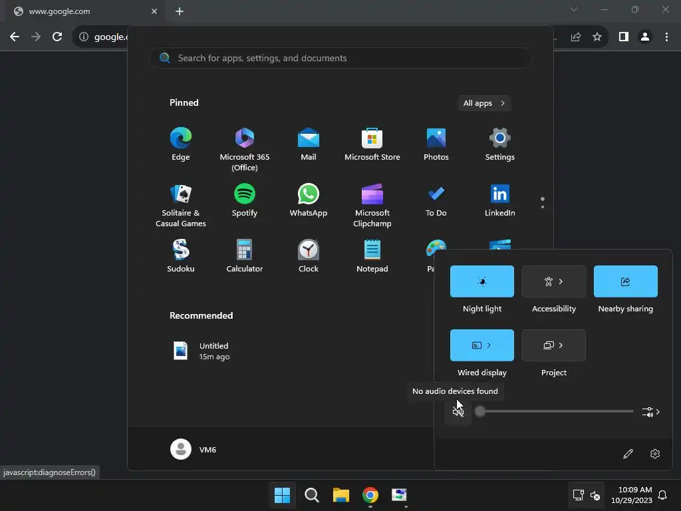Open the Photos app
The image size is (681, 511).
pos(436,144)
